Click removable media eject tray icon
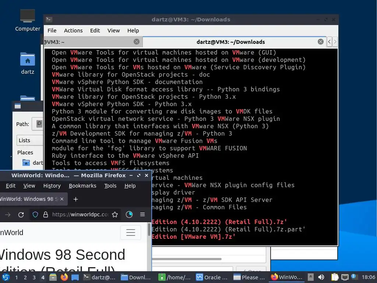The width and height of the screenshot is (377, 283). click(311, 277)
